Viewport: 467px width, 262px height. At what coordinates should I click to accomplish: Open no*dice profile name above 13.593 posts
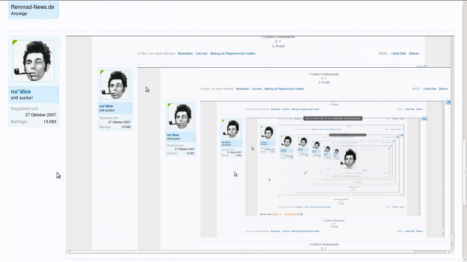click(21, 92)
